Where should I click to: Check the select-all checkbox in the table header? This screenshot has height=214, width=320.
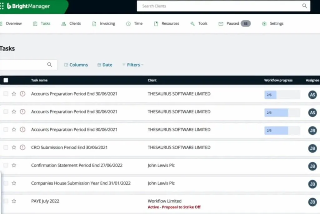(x=6, y=80)
